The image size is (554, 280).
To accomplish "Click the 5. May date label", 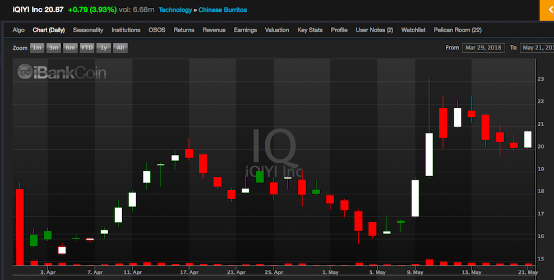I will pyautogui.click(x=378, y=272).
